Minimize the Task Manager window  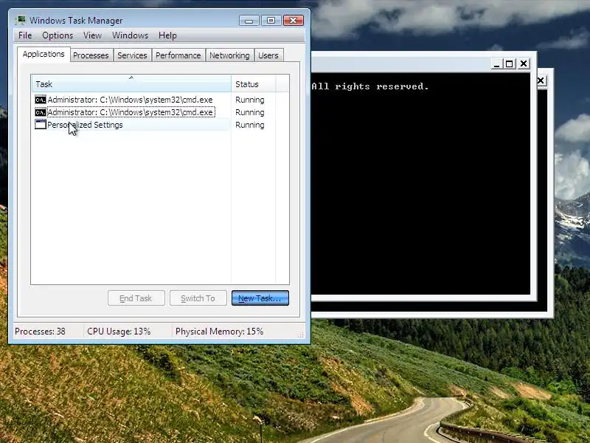click(x=249, y=21)
